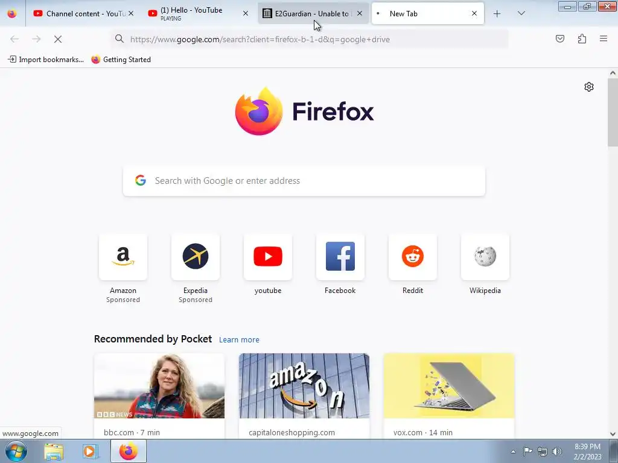Switch to the E2Guardian tab
Viewport: 618px width, 463px height.
pos(313,13)
